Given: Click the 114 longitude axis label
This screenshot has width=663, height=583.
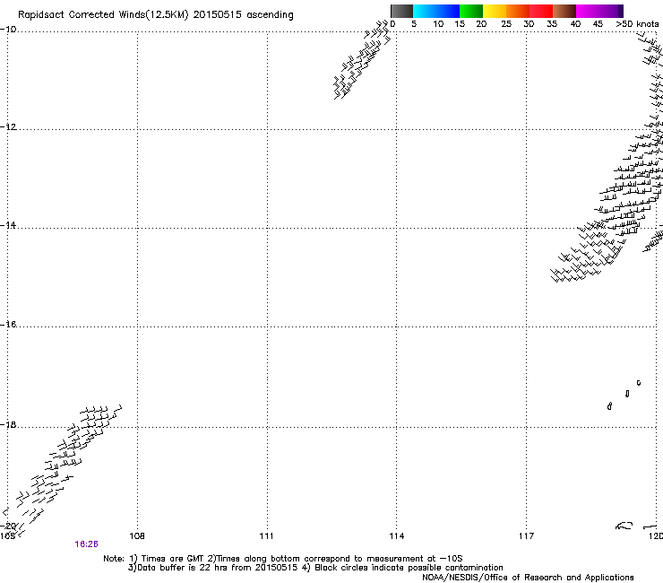Looking at the screenshot, I should [x=396, y=536].
